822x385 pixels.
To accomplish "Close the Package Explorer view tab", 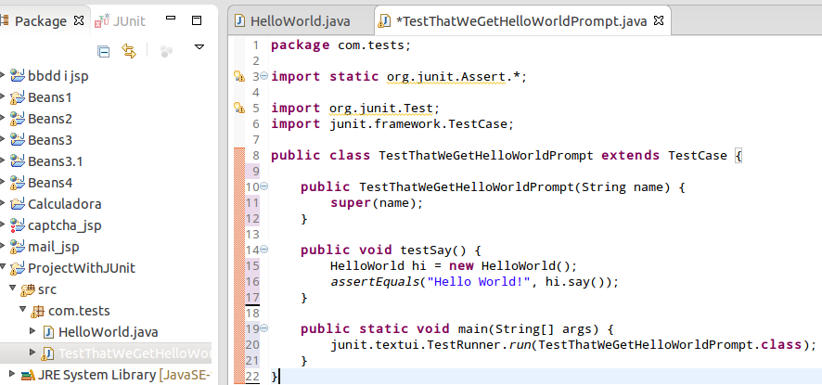I will [x=78, y=20].
